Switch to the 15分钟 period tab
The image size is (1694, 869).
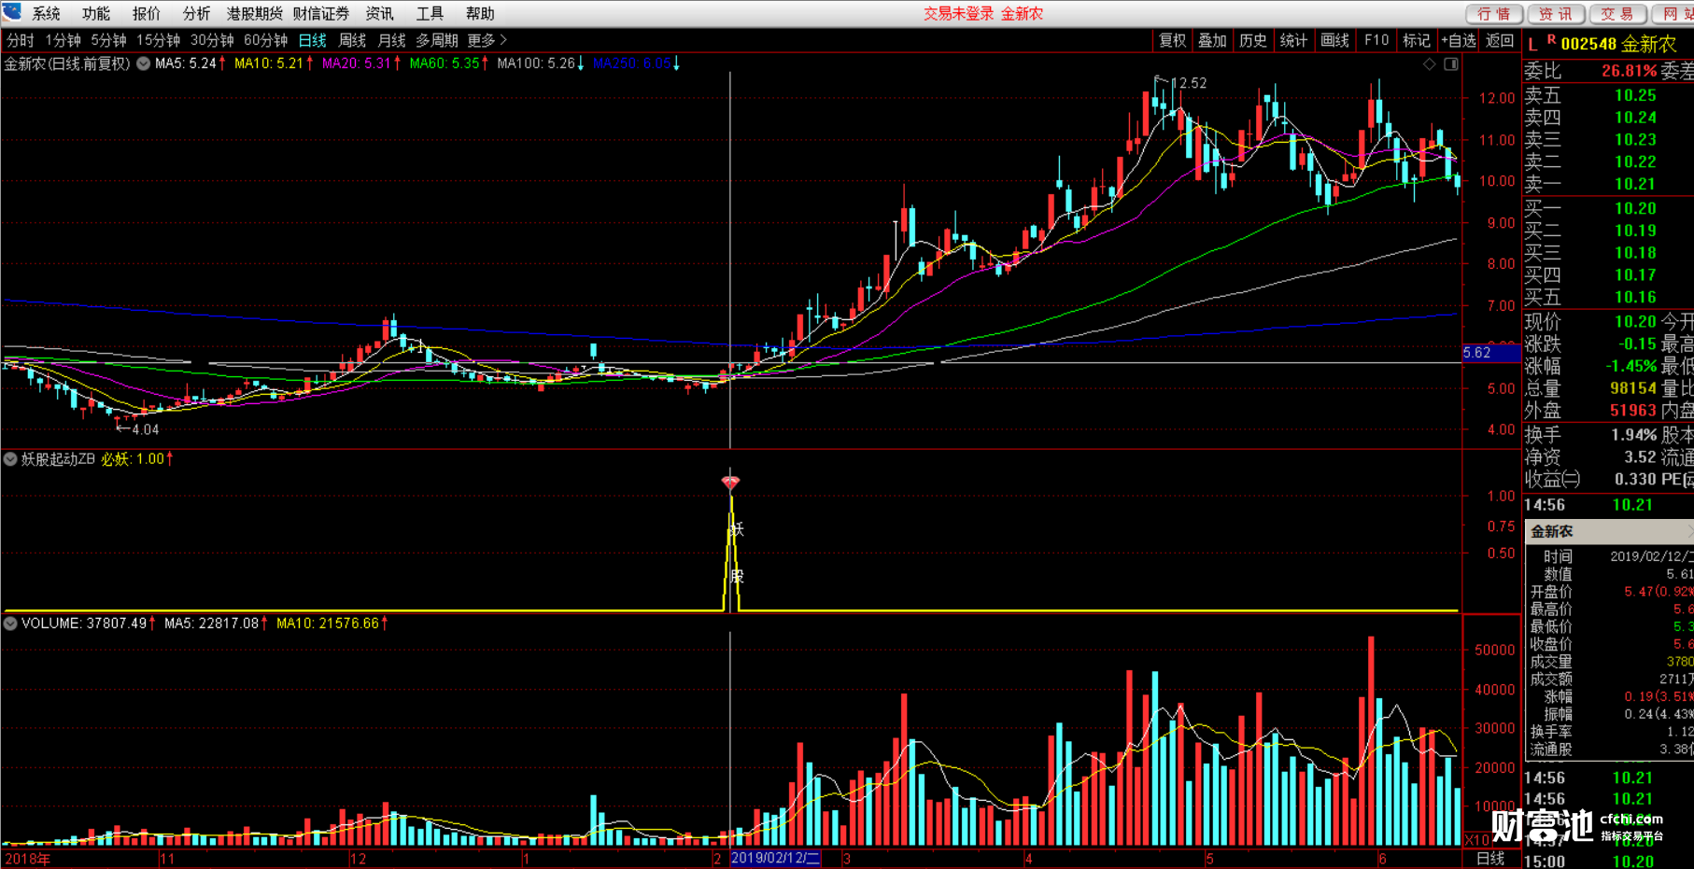pos(158,40)
